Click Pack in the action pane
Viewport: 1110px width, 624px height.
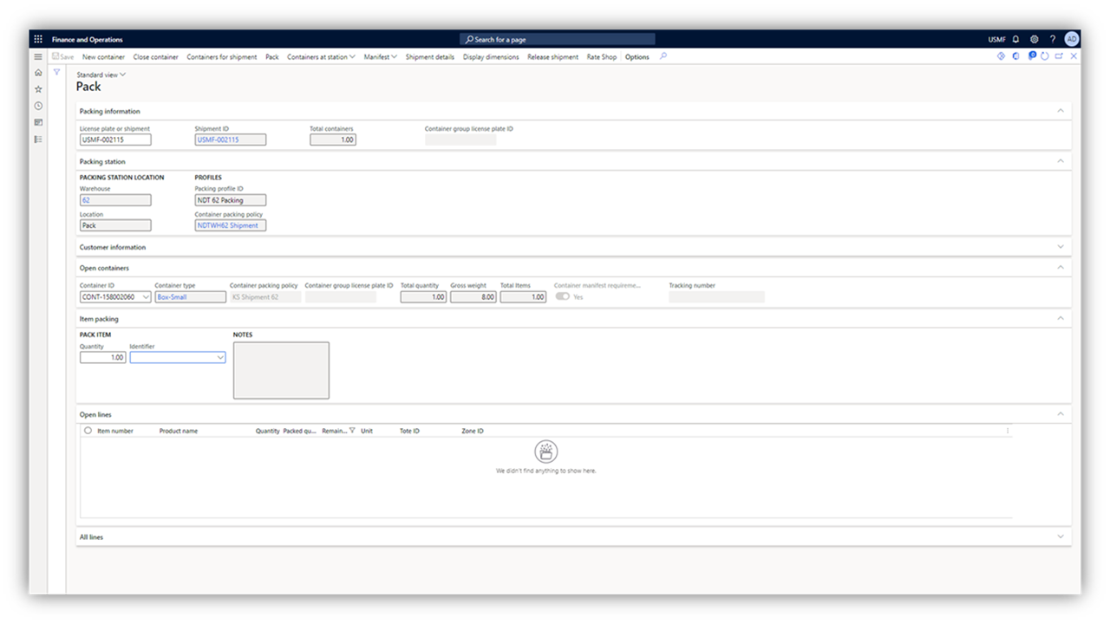[272, 57]
